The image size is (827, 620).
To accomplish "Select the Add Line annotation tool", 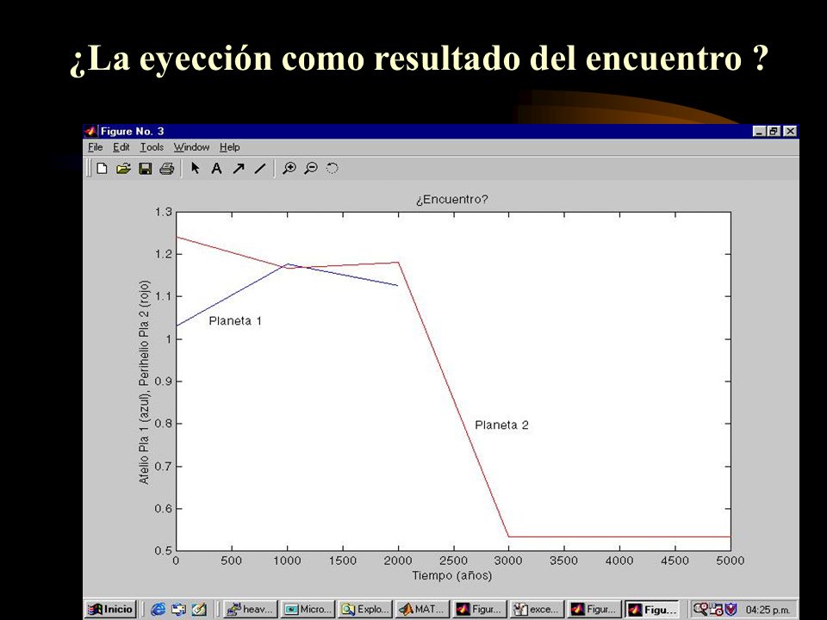I will (260, 169).
